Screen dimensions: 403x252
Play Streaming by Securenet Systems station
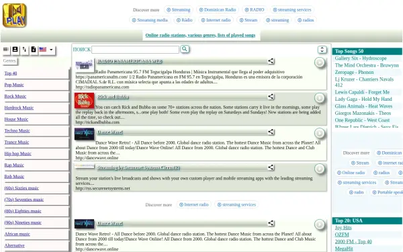320,169
